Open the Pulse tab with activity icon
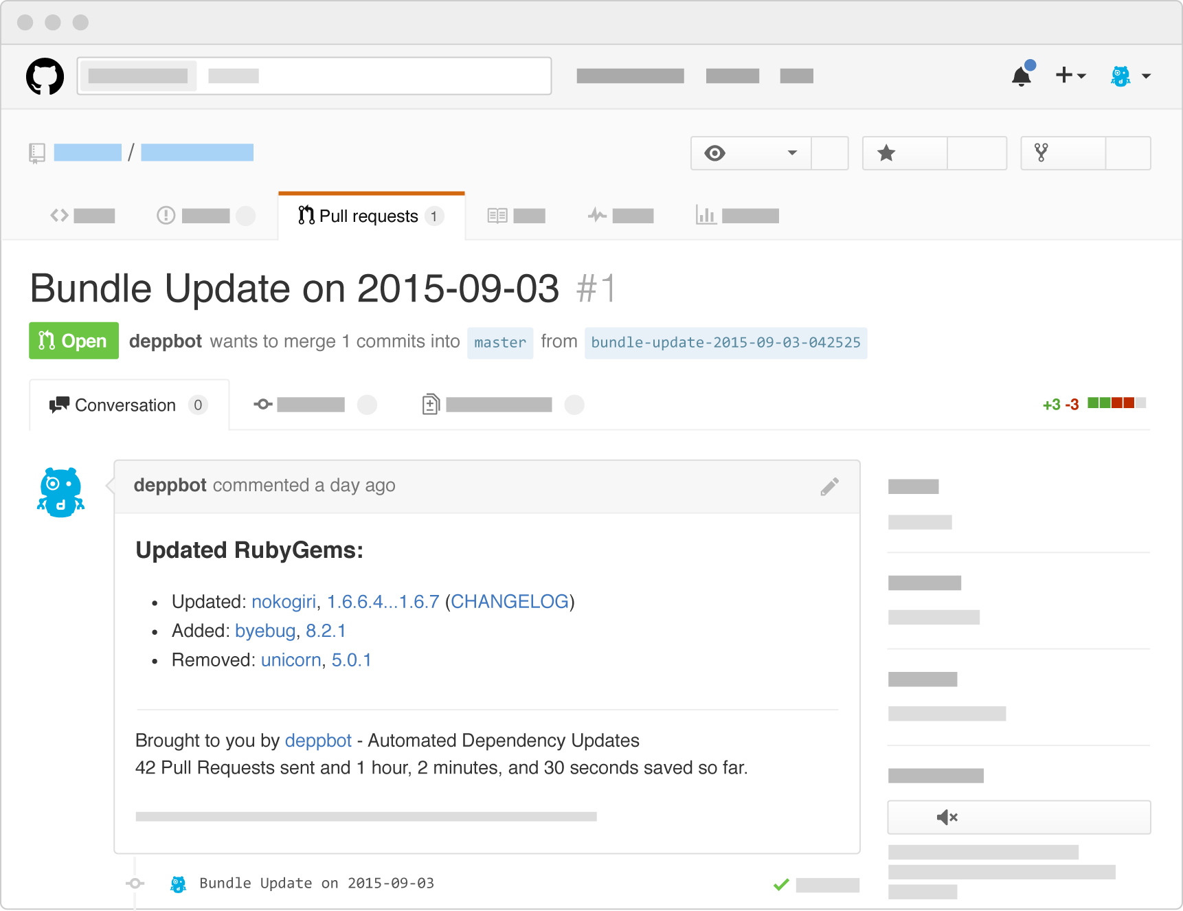This screenshot has height=911, width=1183. (x=620, y=216)
